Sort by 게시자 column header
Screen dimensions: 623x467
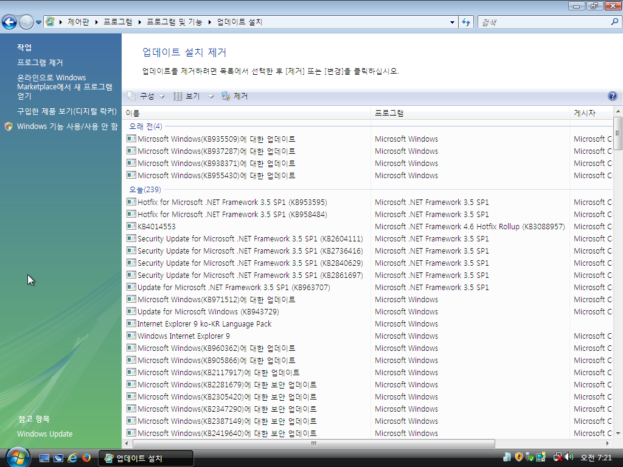[591, 112]
